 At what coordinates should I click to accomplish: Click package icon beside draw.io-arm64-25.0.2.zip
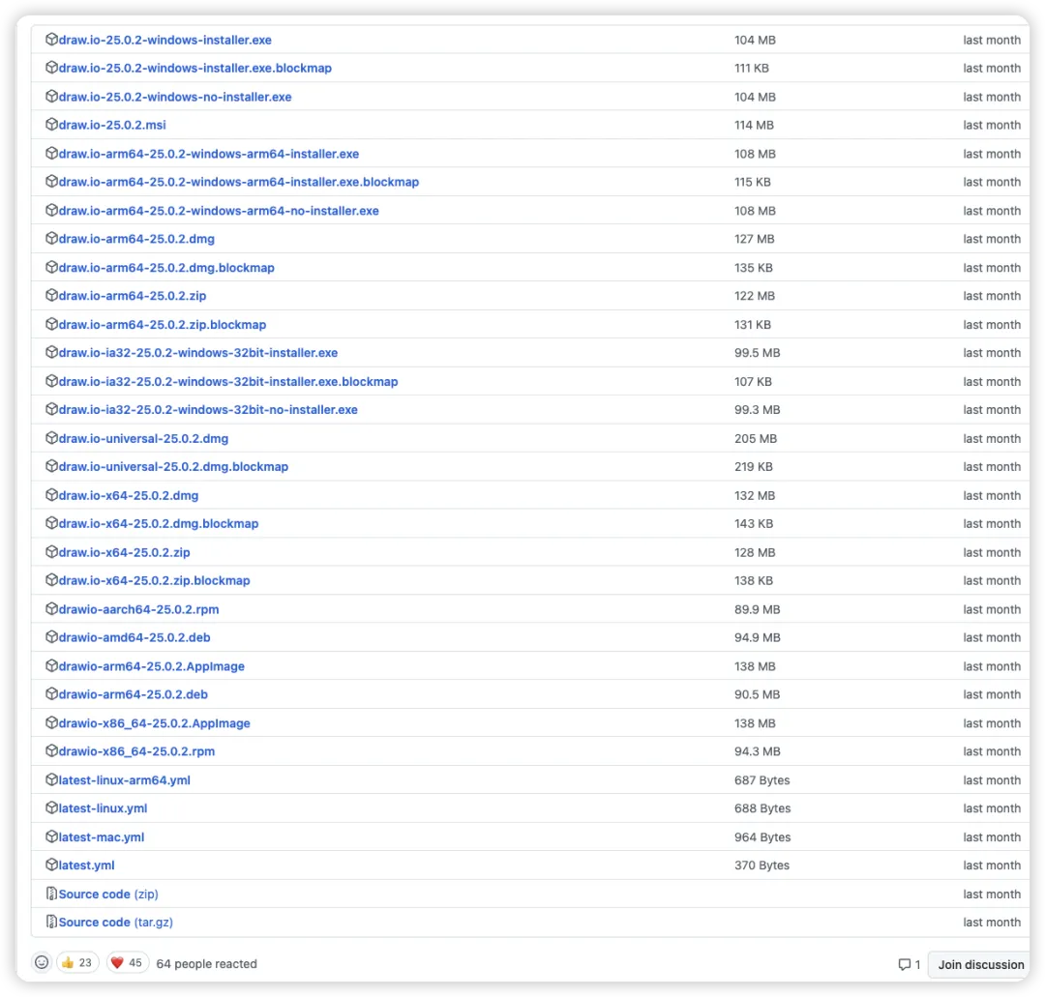pos(51,295)
